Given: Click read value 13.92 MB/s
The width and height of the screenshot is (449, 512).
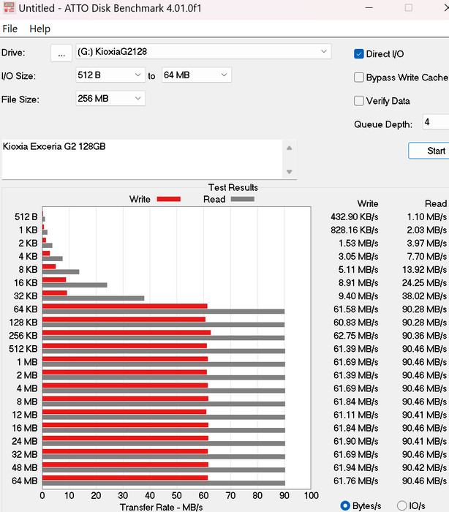Looking at the screenshot, I should coord(424,270).
